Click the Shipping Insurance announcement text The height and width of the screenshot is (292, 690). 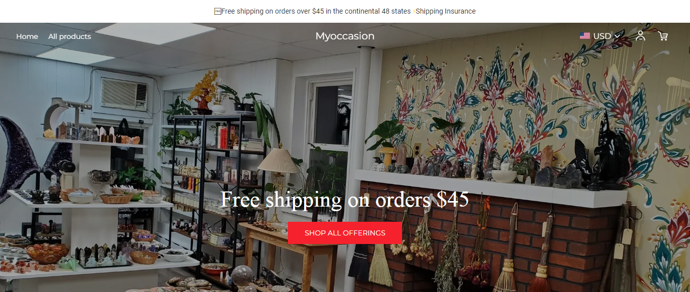[446, 11]
